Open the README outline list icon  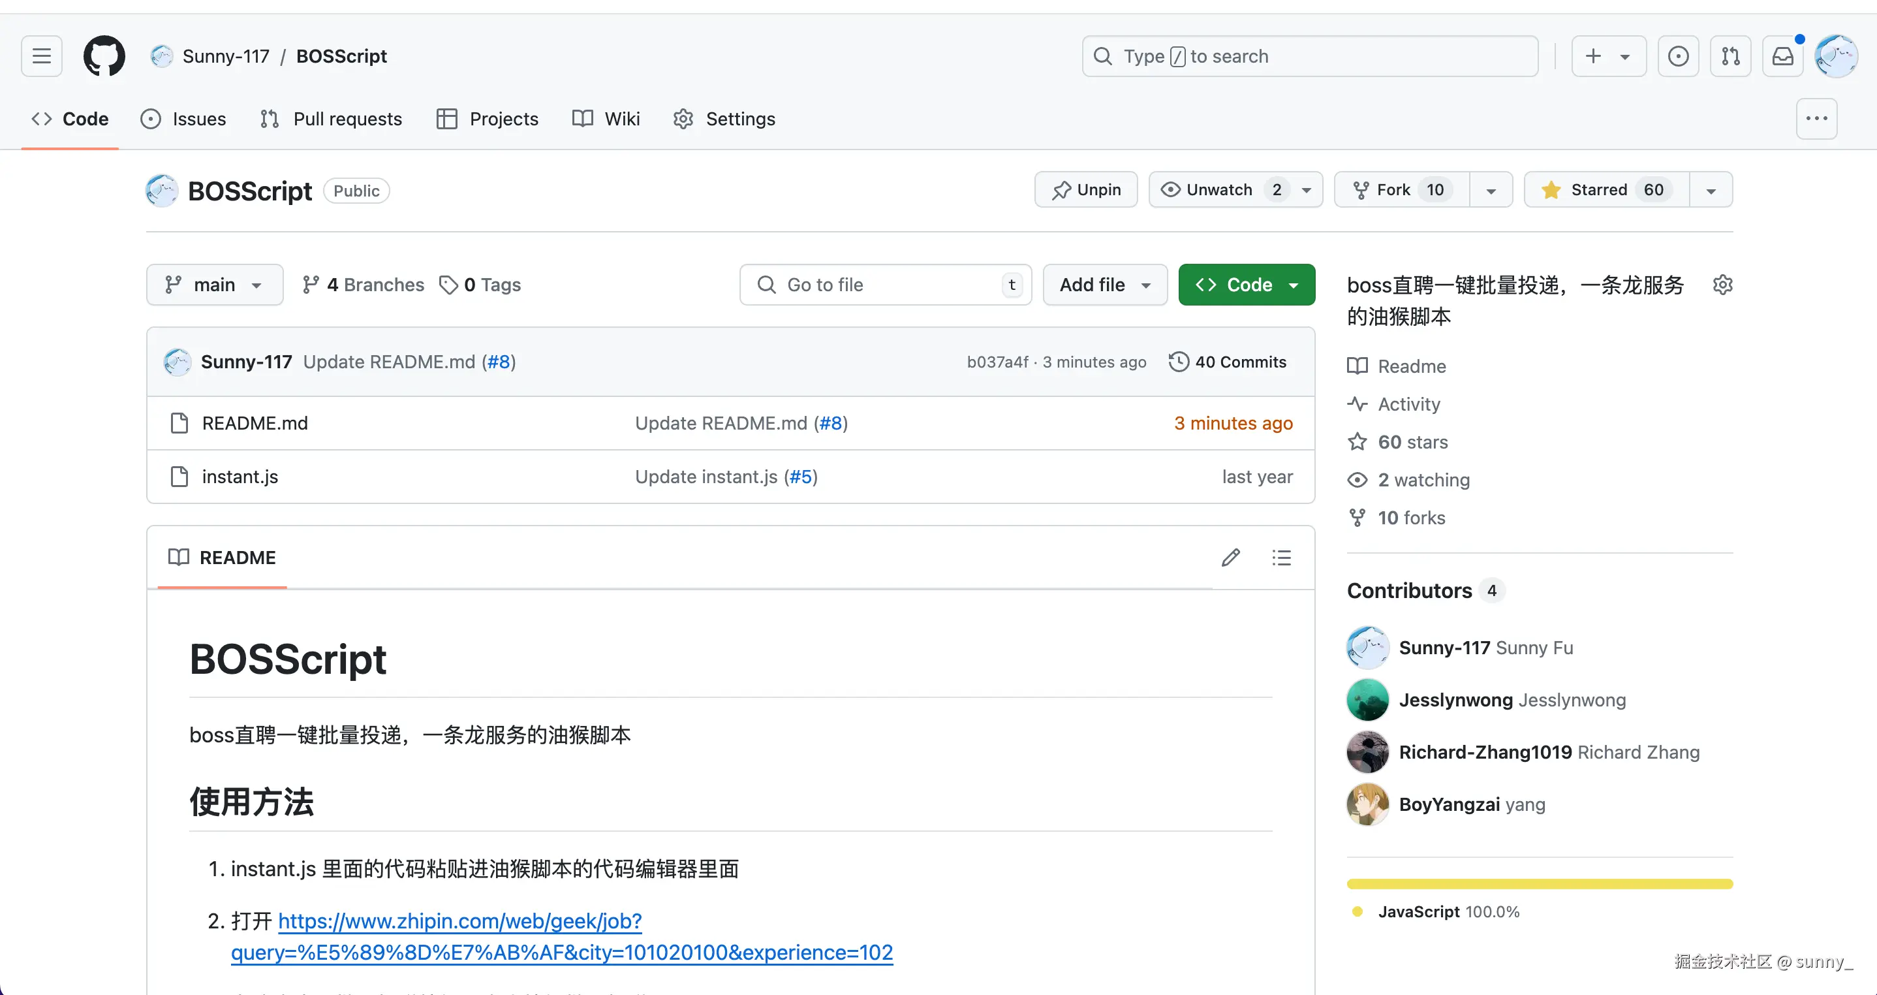[1282, 558]
